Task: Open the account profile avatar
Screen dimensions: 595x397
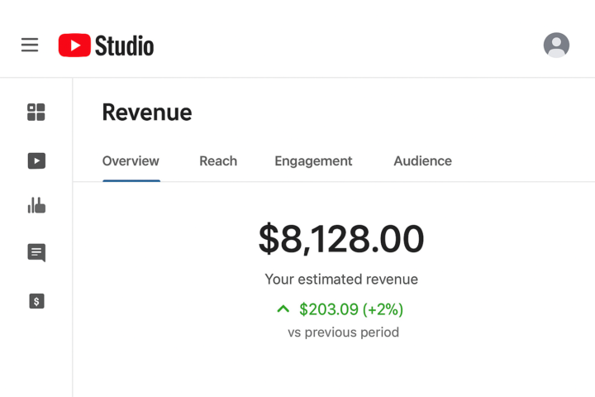Action: coord(556,45)
